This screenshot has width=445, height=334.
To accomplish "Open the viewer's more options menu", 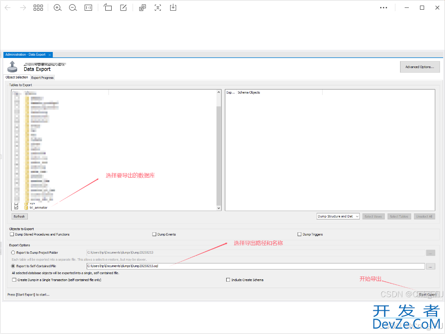I will coord(383,8).
